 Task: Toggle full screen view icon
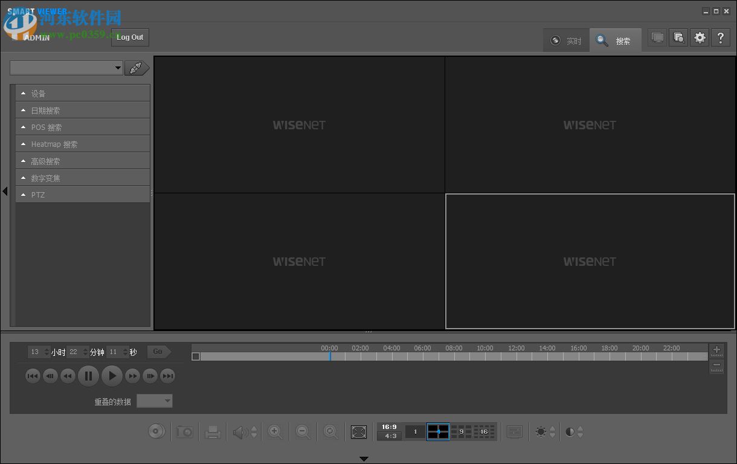pos(359,432)
